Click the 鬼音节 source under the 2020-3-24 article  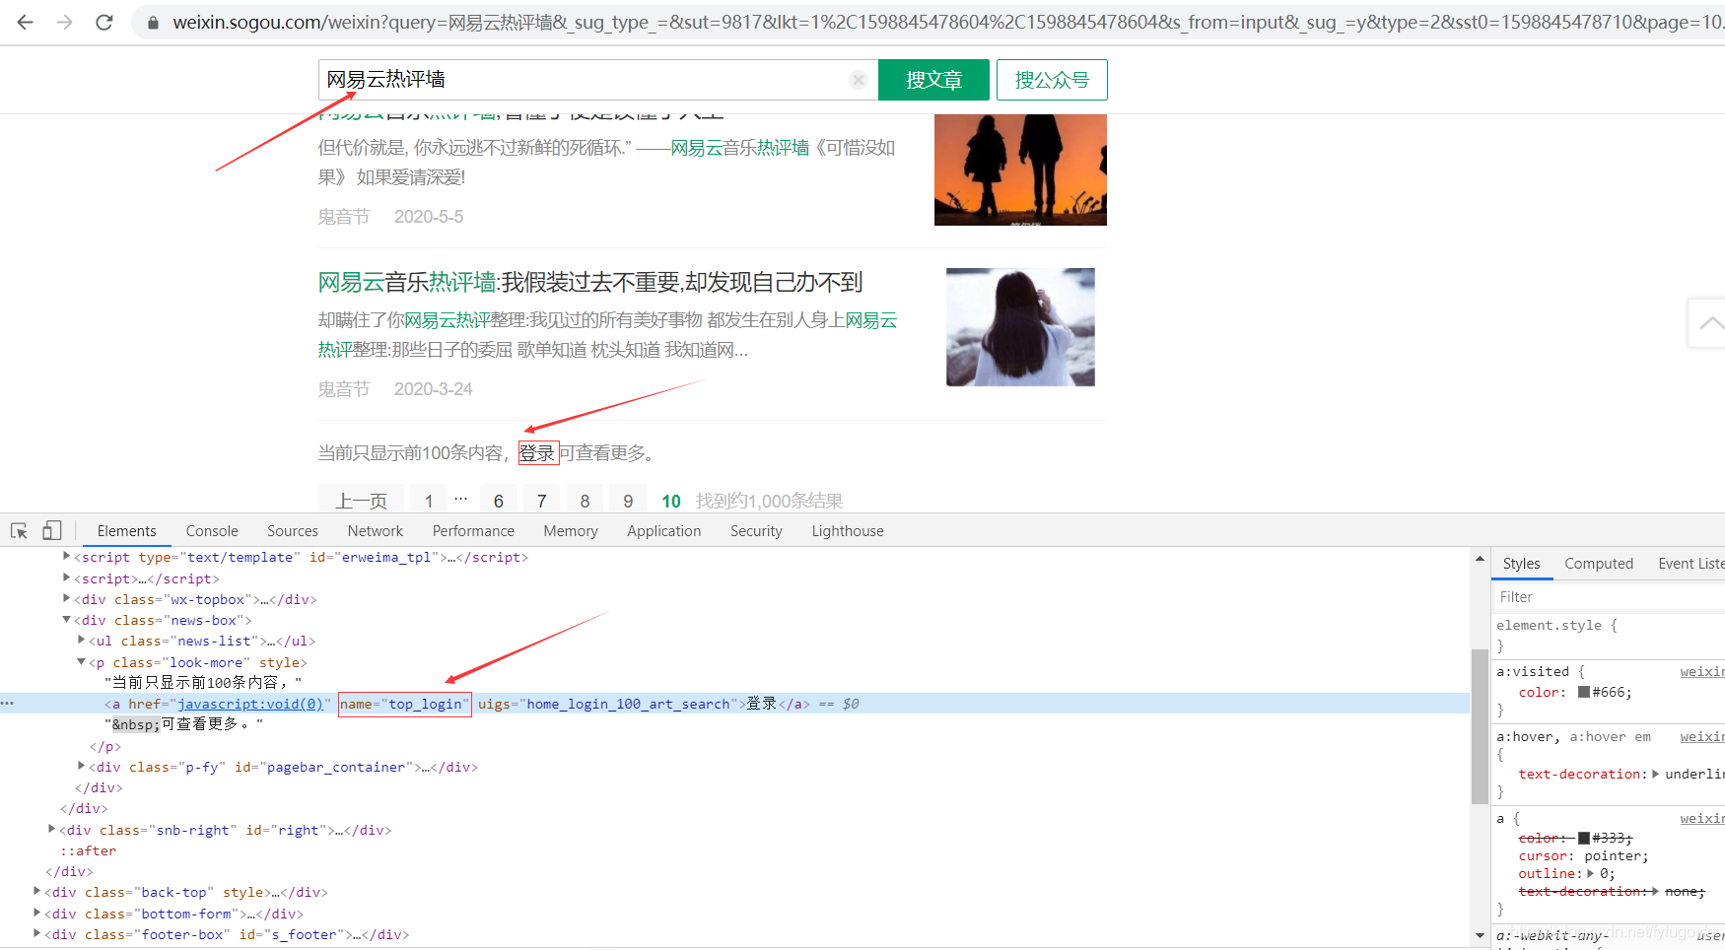343,389
